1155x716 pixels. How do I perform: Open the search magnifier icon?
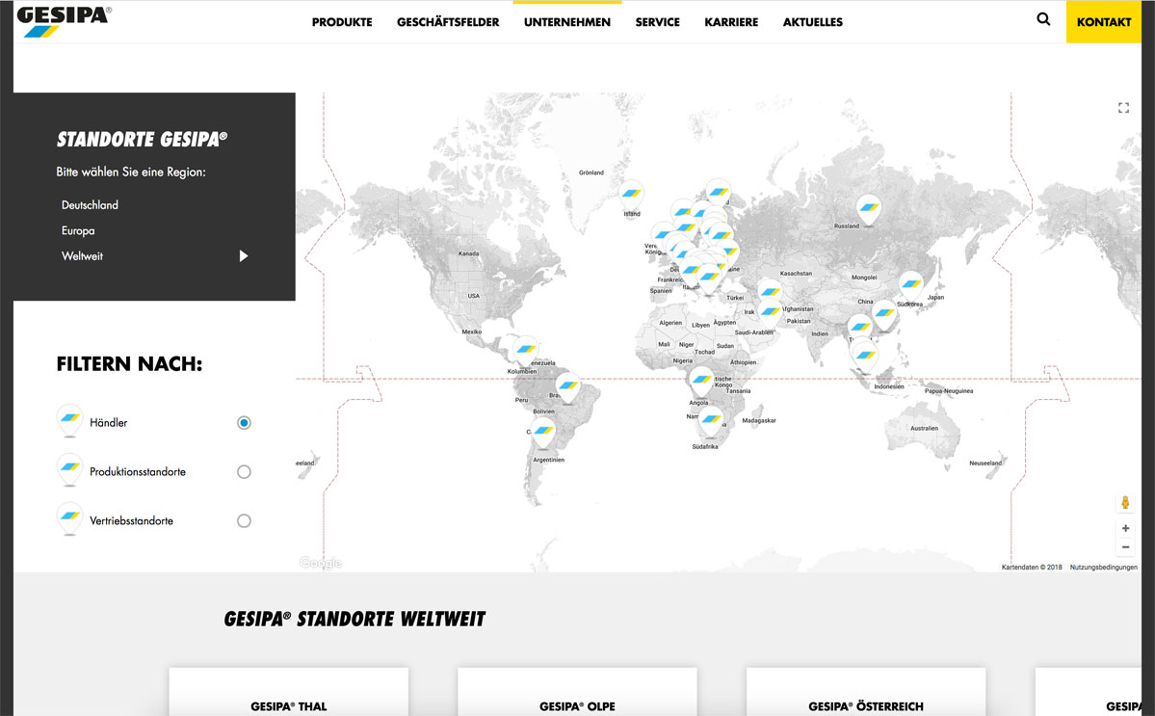[1043, 19]
